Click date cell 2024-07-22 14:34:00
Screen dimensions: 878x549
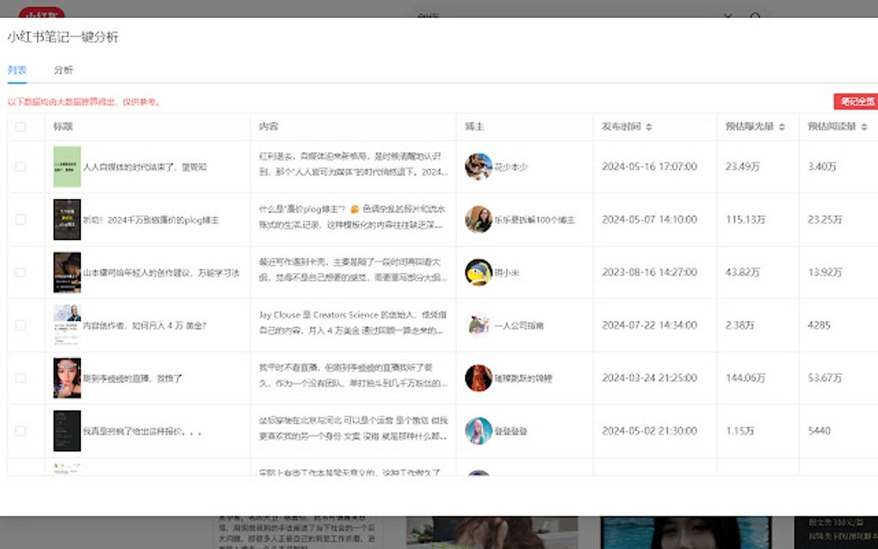point(650,325)
